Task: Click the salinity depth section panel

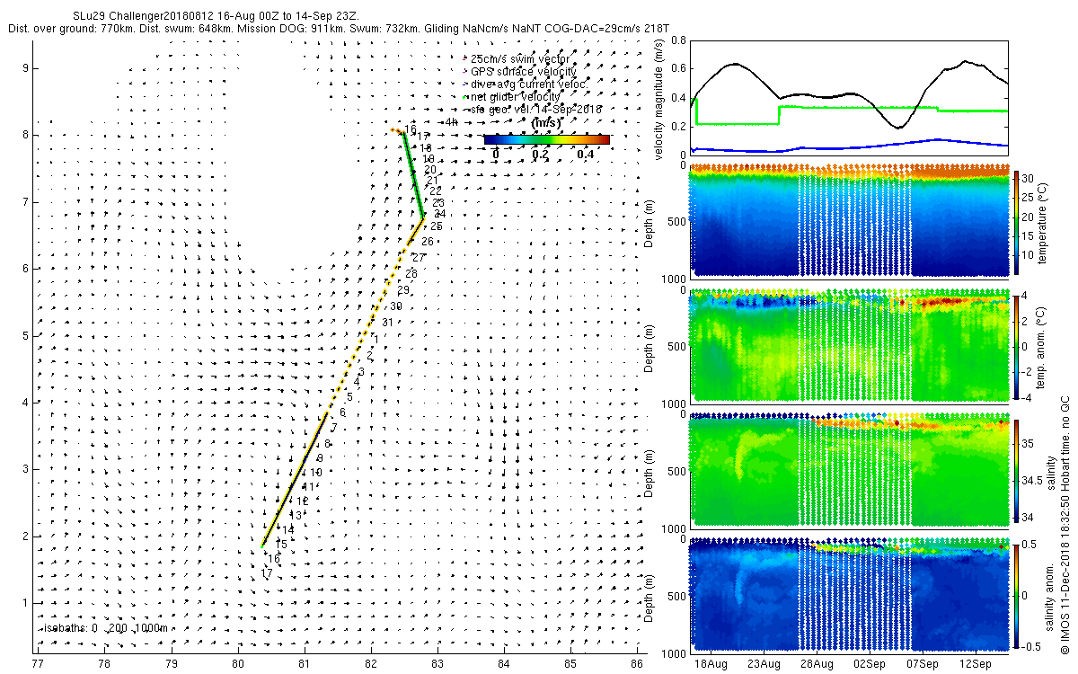Action: coord(849,470)
